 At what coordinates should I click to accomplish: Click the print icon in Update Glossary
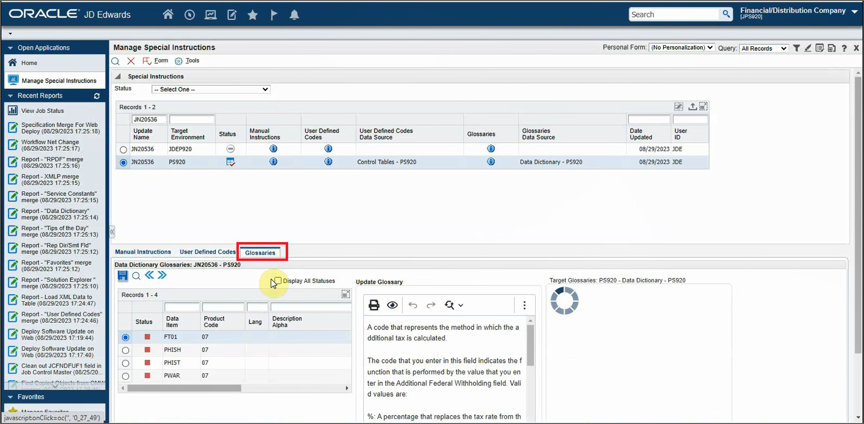[x=374, y=305]
